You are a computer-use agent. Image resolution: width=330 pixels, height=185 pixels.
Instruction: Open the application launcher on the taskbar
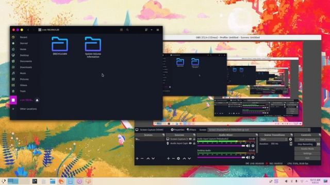point(4,181)
